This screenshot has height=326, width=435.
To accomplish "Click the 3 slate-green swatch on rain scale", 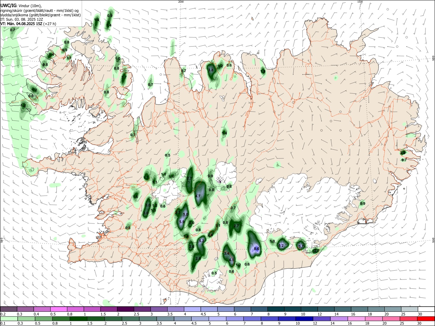I will (x=147, y=319).
